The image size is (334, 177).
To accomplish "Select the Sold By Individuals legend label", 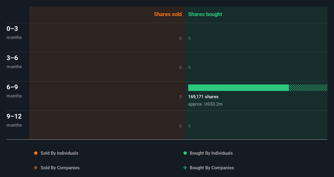I will [60, 153].
